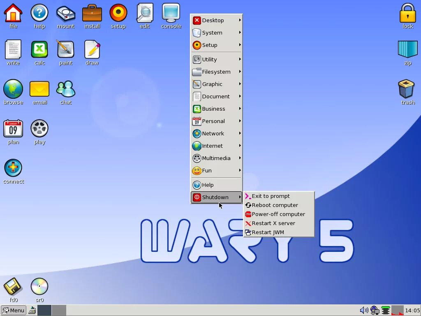
Task: Expand the Internet submenu
Action: (216, 146)
